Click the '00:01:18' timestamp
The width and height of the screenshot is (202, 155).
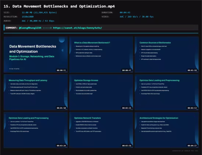click(192, 70)
